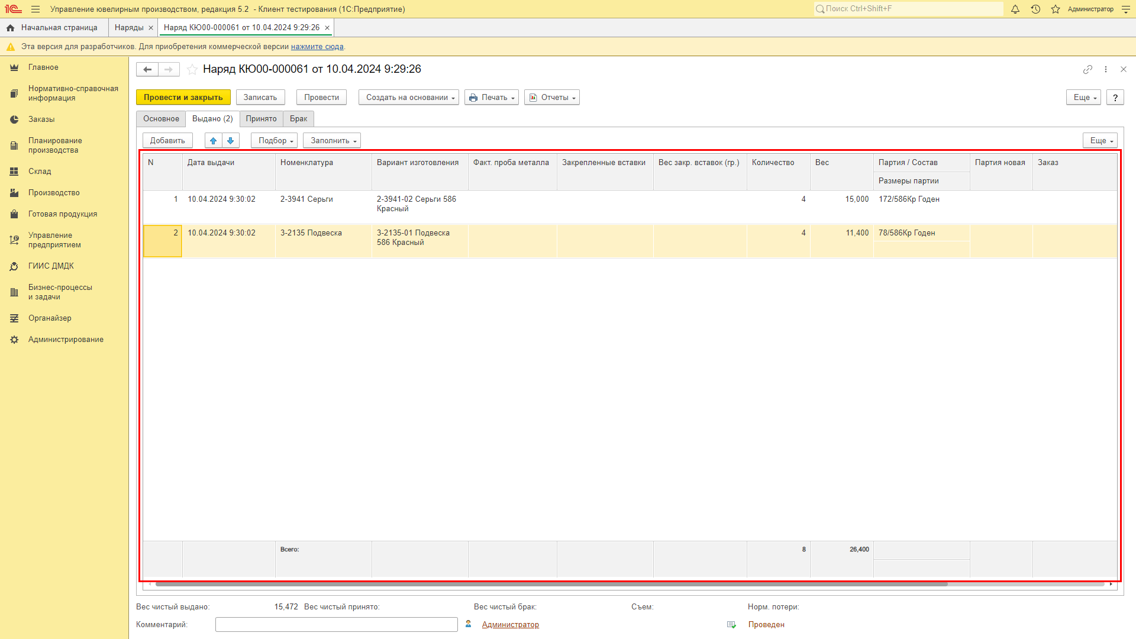Switch to the Брак tab
The image size is (1136, 639).
tap(299, 119)
